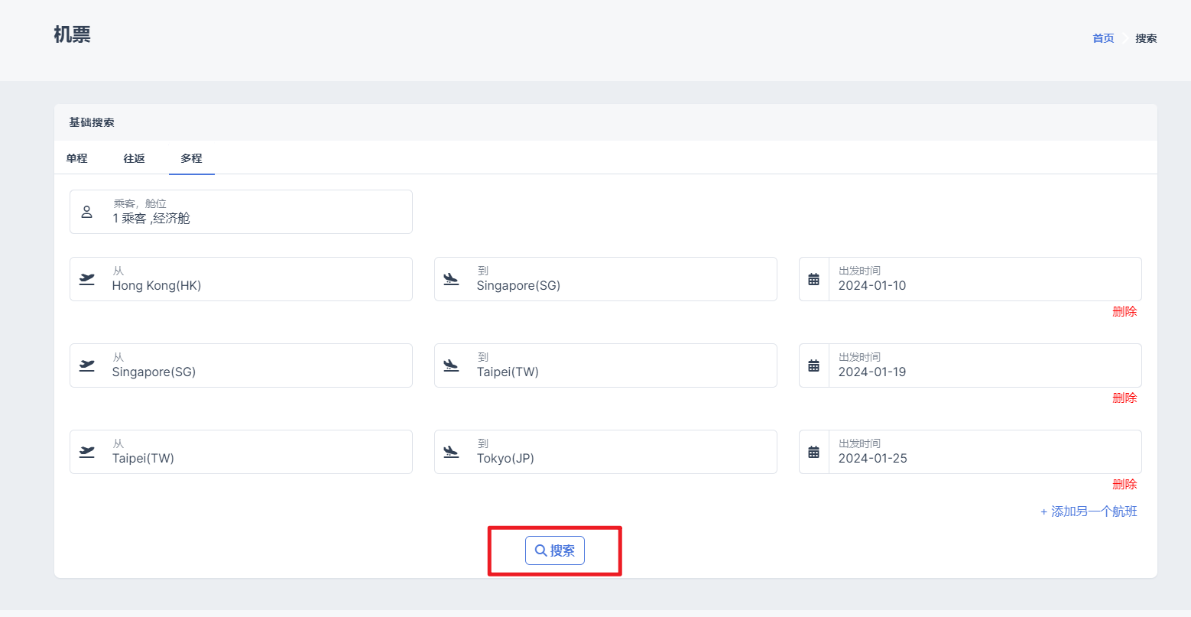Click the calendar icon for 2024-01-10
The width and height of the screenshot is (1191, 617).
click(x=814, y=279)
